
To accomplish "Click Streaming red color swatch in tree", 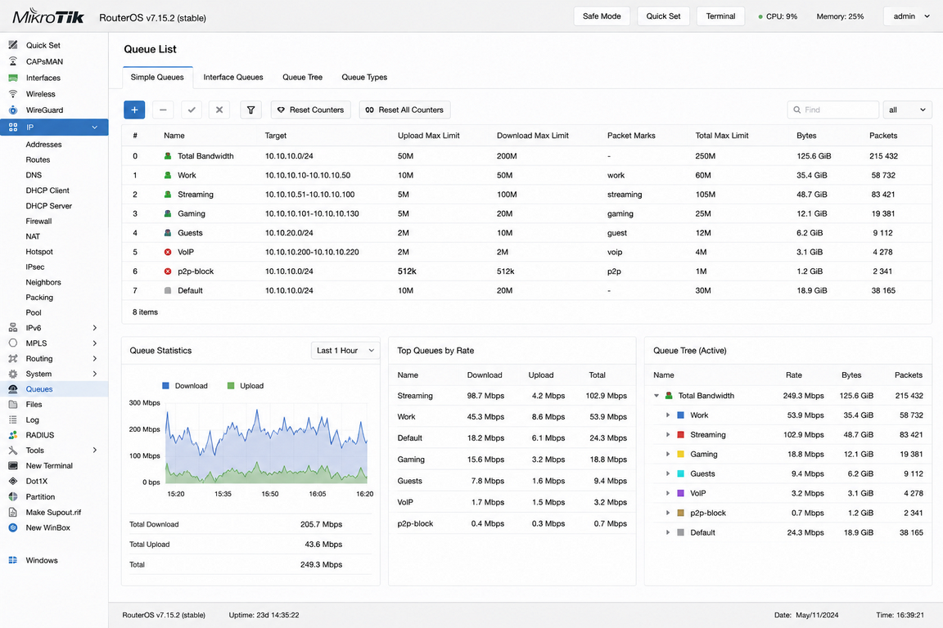I will coord(681,434).
